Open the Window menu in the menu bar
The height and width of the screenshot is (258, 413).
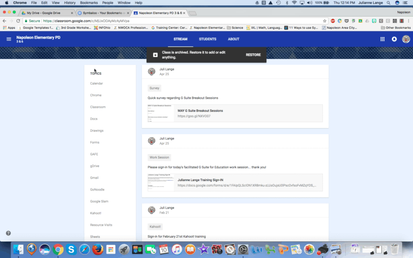tap(124, 3)
